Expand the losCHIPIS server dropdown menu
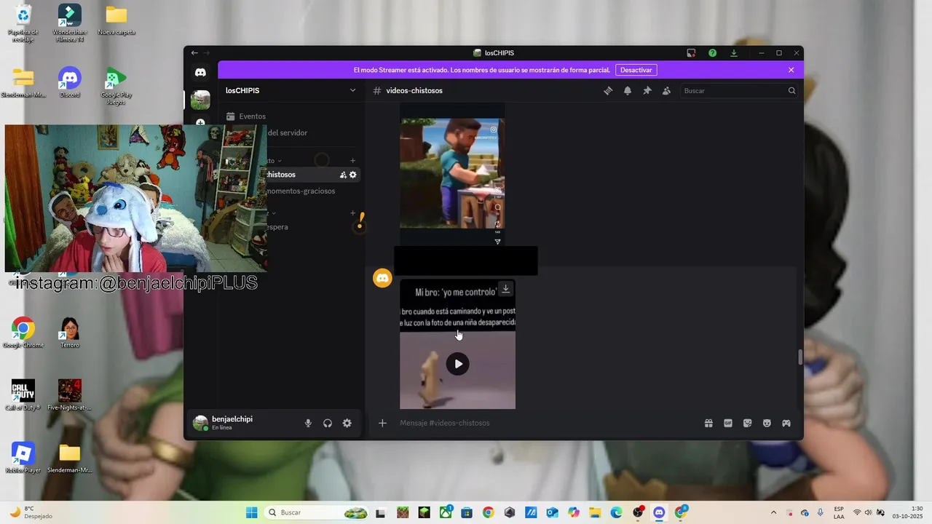 pyautogui.click(x=353, y=91)
